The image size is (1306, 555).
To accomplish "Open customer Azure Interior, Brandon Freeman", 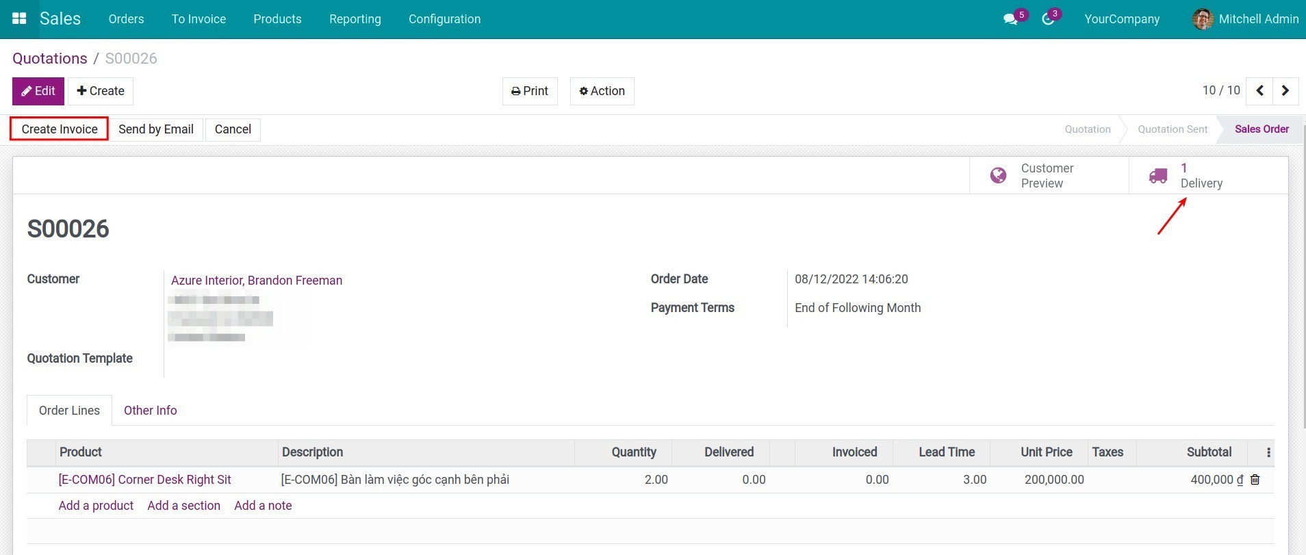I will 257,281.
